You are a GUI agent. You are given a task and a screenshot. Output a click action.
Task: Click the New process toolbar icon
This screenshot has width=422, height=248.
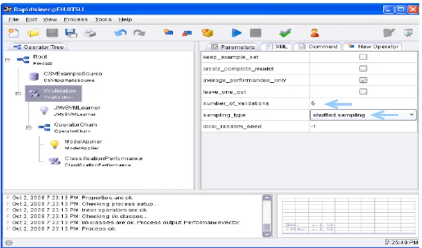(x=14, y=33)
